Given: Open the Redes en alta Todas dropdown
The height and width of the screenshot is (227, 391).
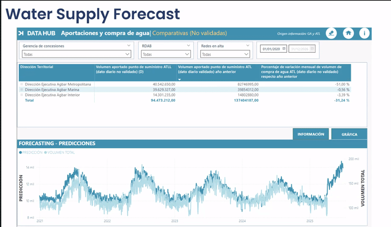Looking at the screenshot, I should click(225, 54).
